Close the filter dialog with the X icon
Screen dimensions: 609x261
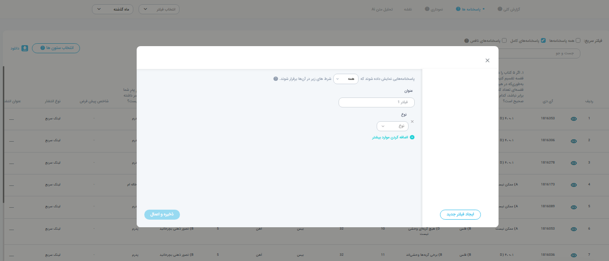[x=487, y=60]
